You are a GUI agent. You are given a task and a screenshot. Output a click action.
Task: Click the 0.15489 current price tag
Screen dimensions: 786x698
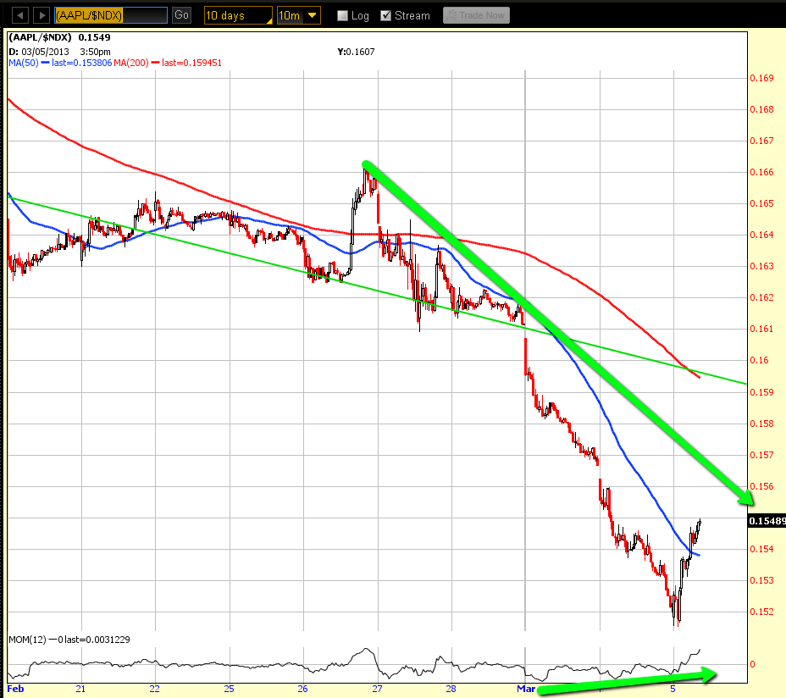tap(767, 521)
